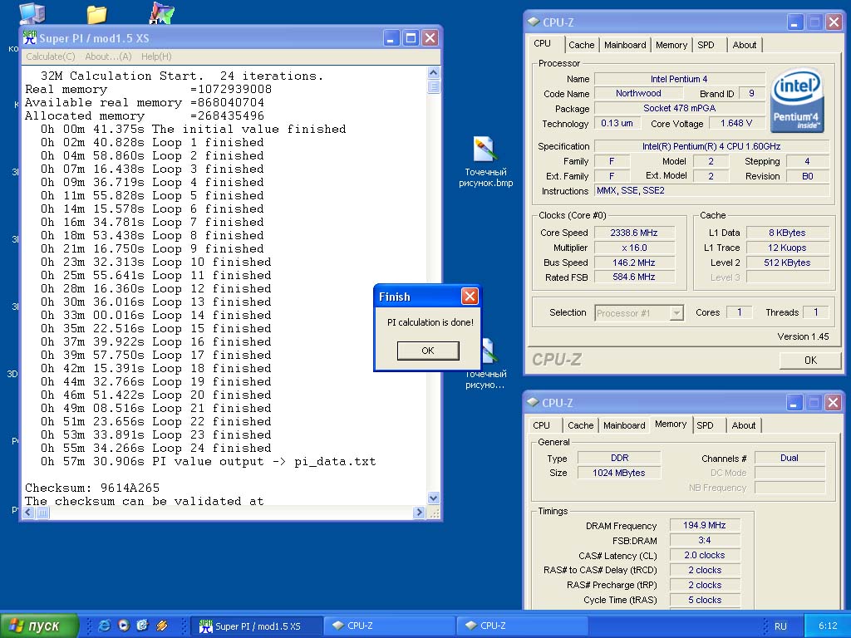Click Super PI vertical scrollbar up arrow

433,73
